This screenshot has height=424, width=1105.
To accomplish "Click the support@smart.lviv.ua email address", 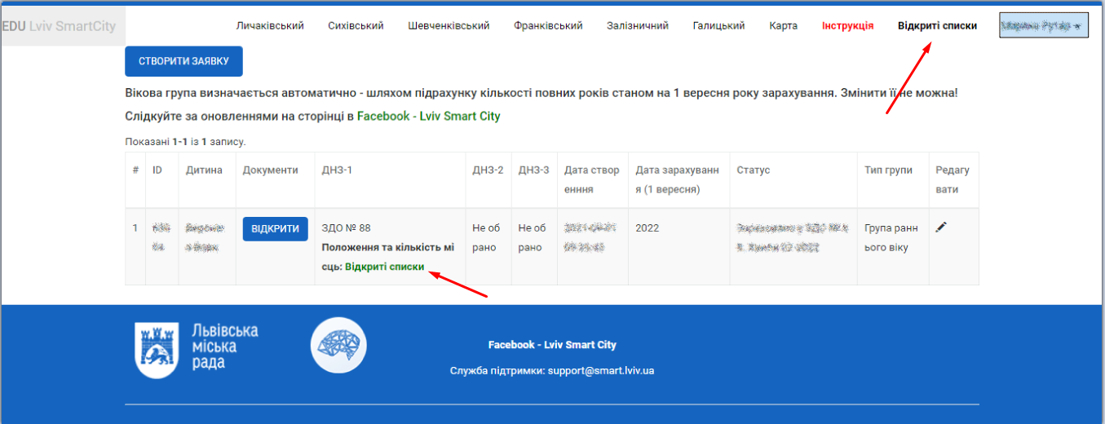I will (600, 371).
